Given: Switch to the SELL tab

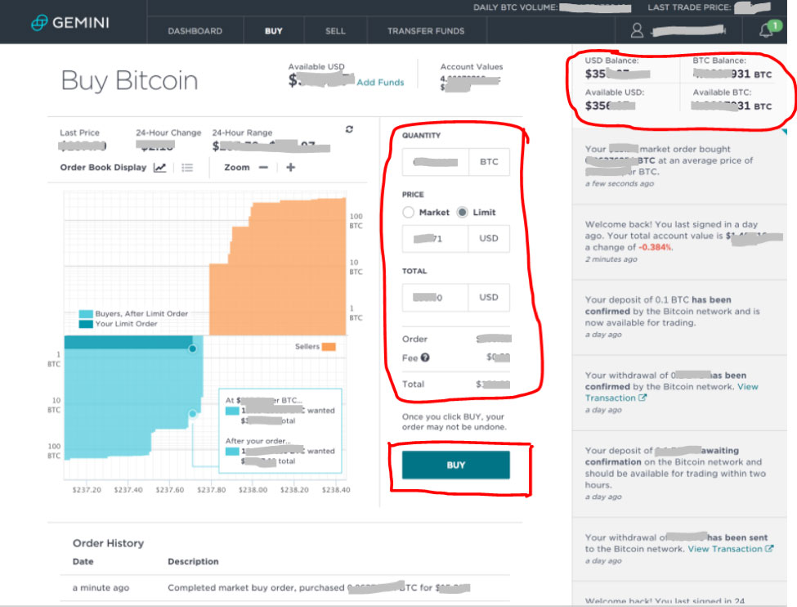Looking at the screenshot, I should coord(335,31).
